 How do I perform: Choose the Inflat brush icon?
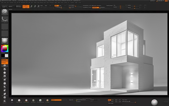[5, 90]
